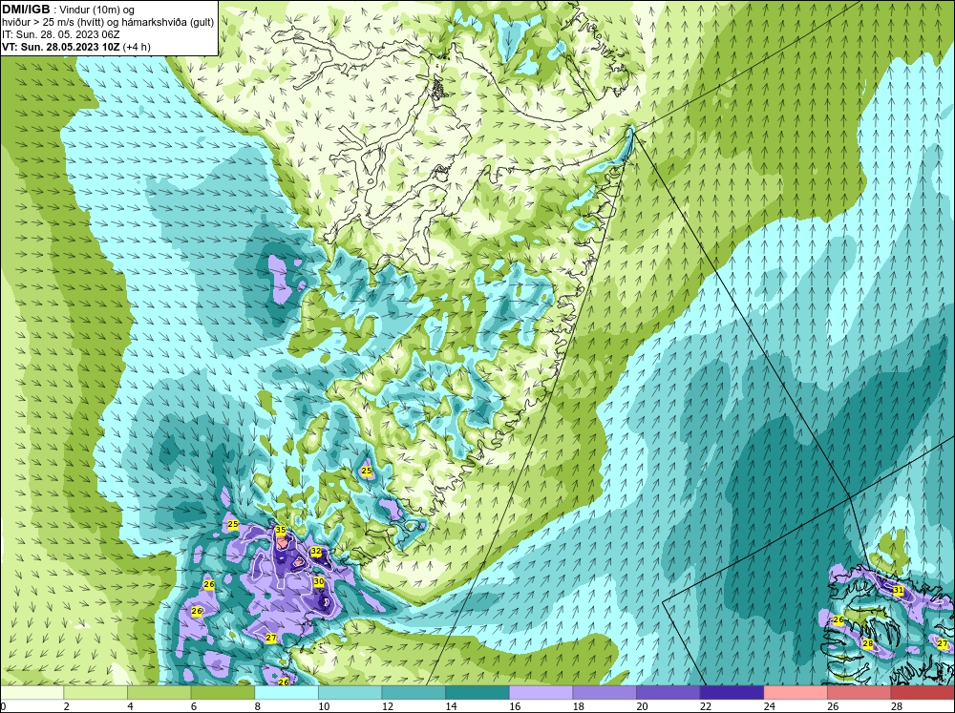Click the yellow 31 max gust label

coord(899,590)
